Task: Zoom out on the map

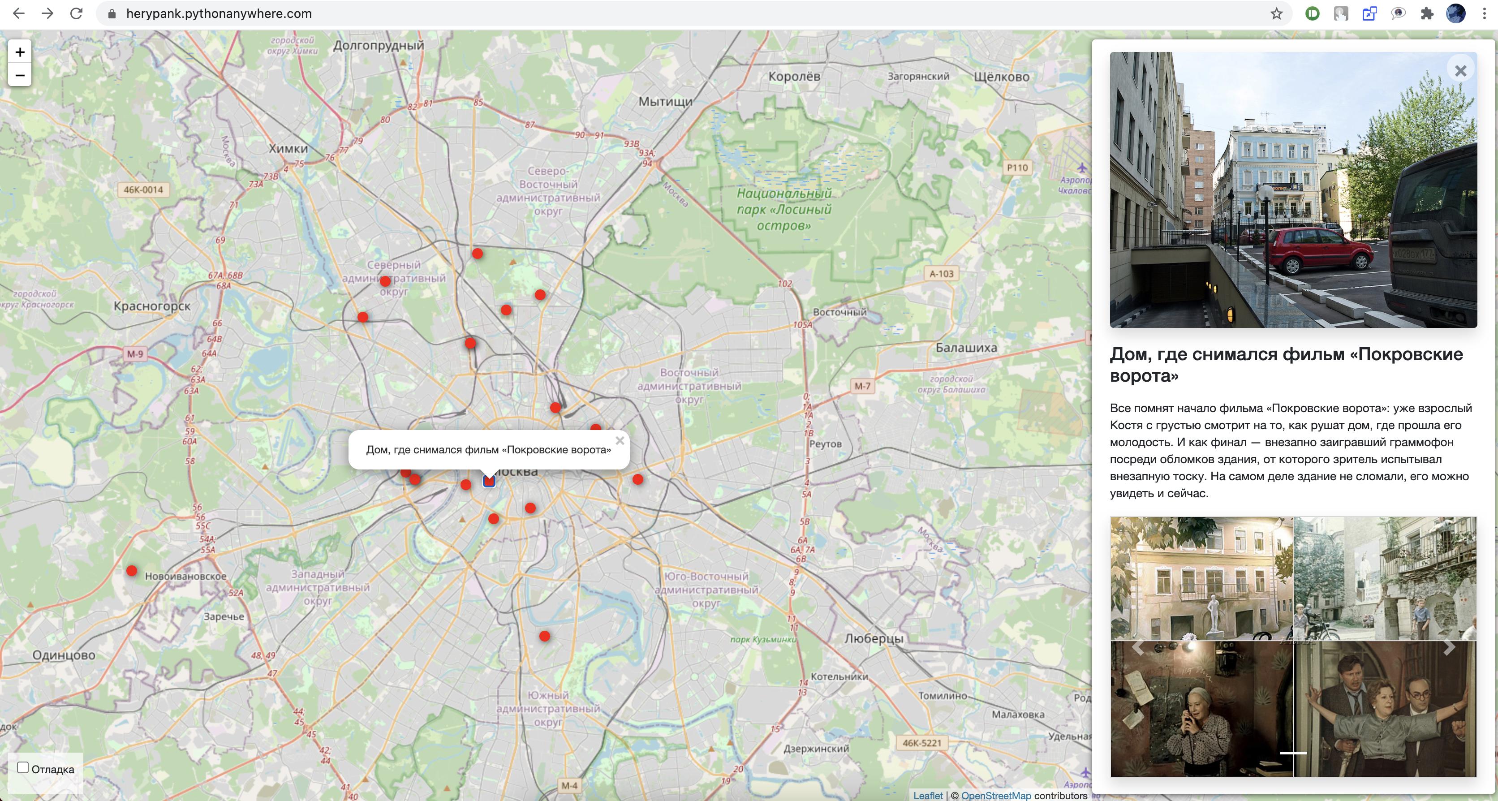Action: click(20, 76)
